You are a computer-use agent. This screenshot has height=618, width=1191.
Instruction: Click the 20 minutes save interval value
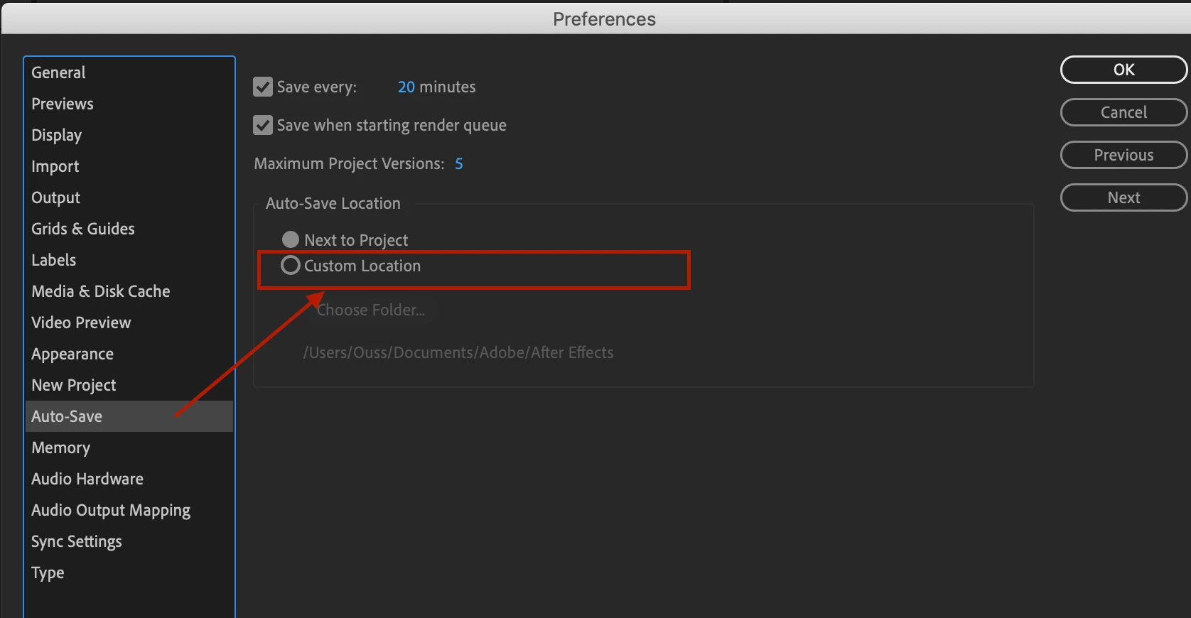(406, 87)
